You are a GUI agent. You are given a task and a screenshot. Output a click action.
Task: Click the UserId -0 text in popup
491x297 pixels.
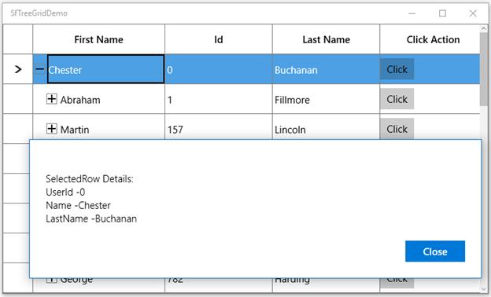point(65,192)
